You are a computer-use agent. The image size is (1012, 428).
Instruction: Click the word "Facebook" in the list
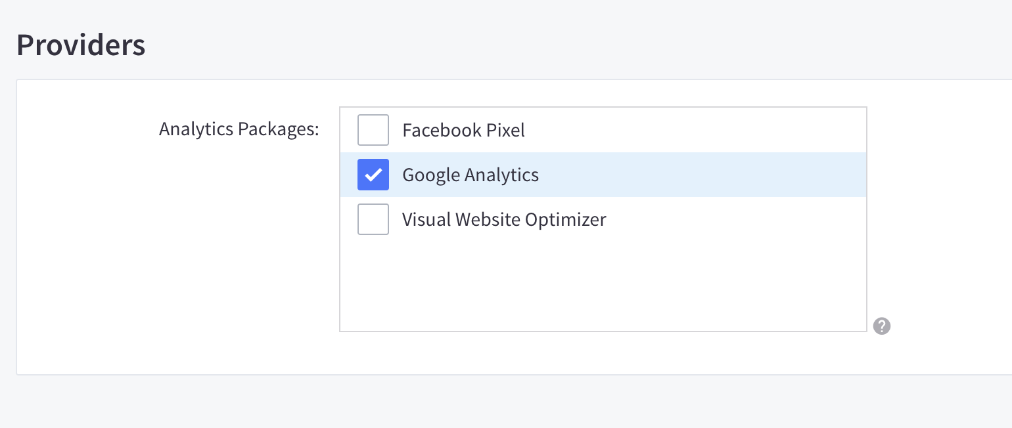pos(442,130)
